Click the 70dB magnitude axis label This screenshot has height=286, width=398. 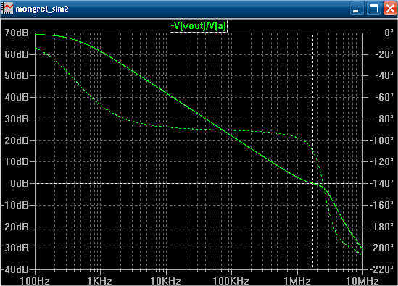click(x=17, y=33)
